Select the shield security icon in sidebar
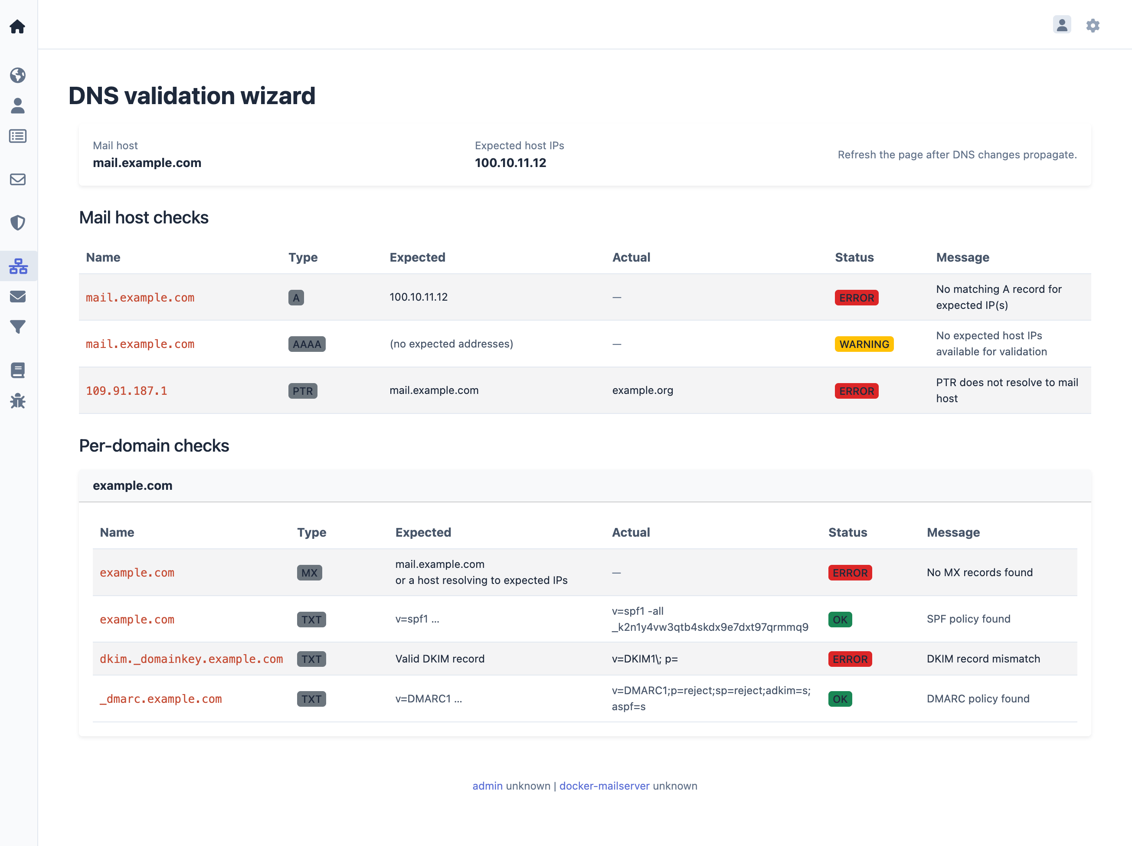 [17, 222]
